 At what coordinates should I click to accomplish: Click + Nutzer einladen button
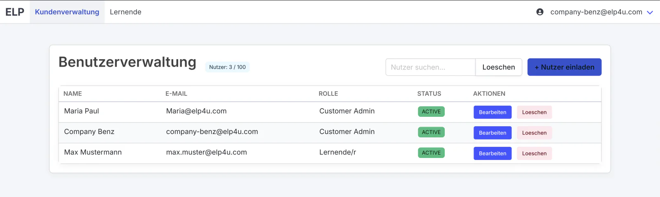564,67
